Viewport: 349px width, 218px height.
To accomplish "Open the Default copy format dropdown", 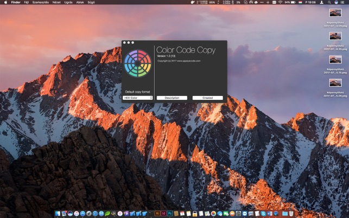I will click(x=137, y=98).
